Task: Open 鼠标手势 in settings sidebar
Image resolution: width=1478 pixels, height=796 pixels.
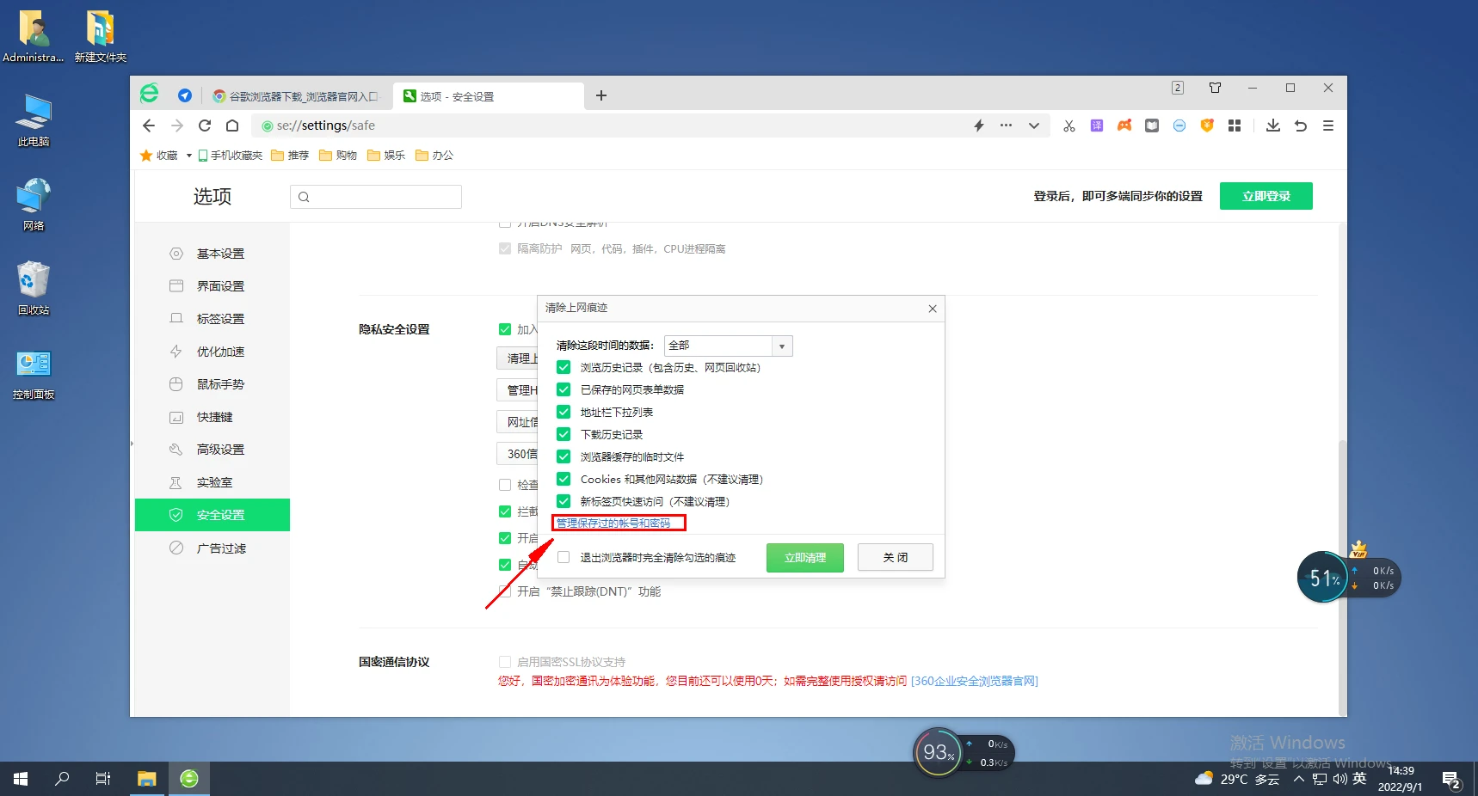Action: (212, 384)
